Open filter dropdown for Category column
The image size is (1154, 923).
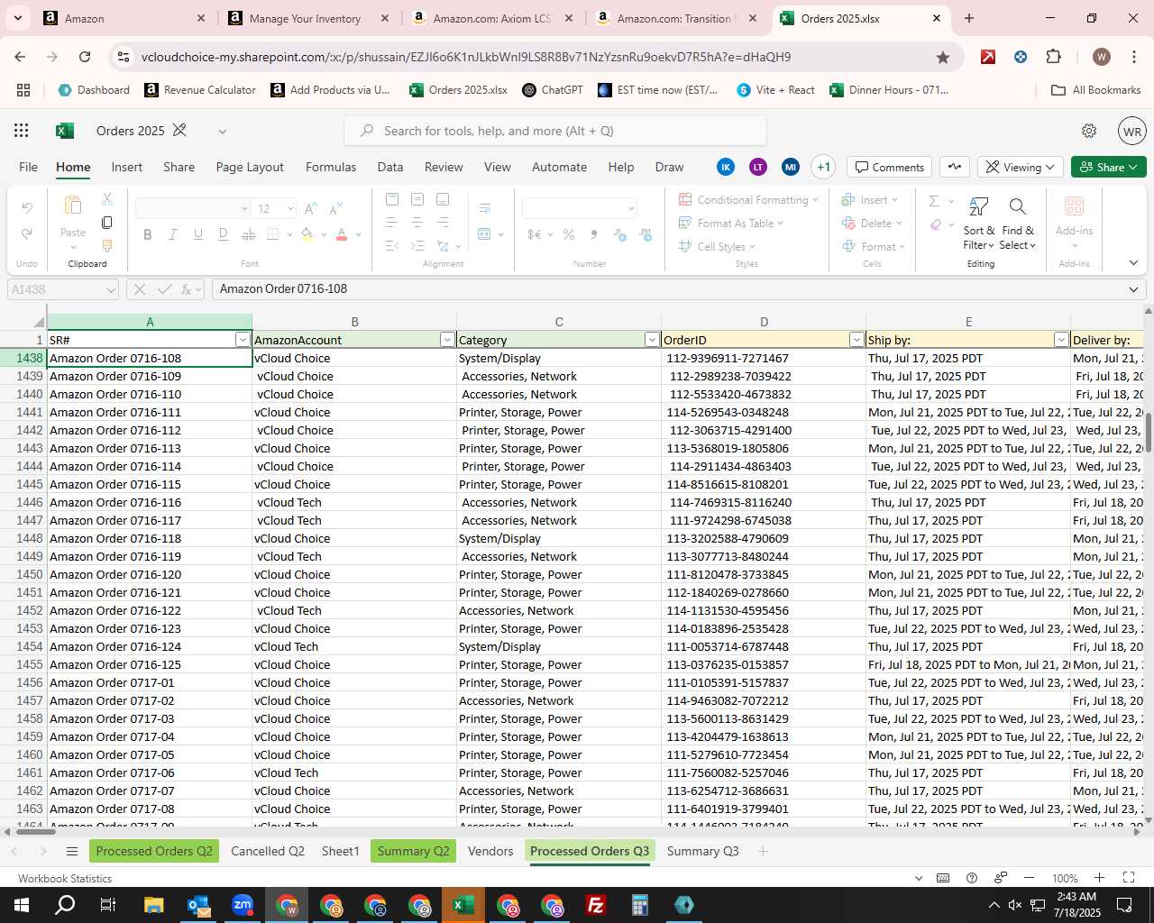(x=652, y=340)
